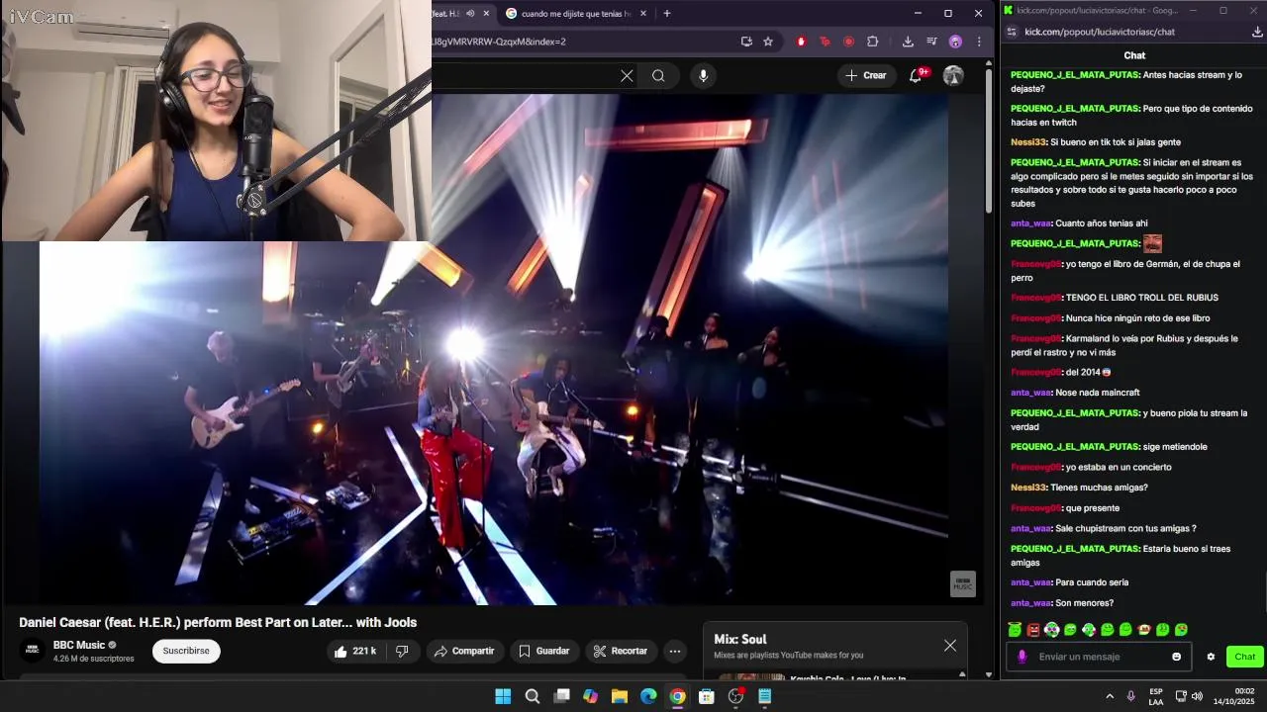Click the Suscribirse button
This screenshot has height=712, width=1267.
pyautogui.click(x=186, y=651)
